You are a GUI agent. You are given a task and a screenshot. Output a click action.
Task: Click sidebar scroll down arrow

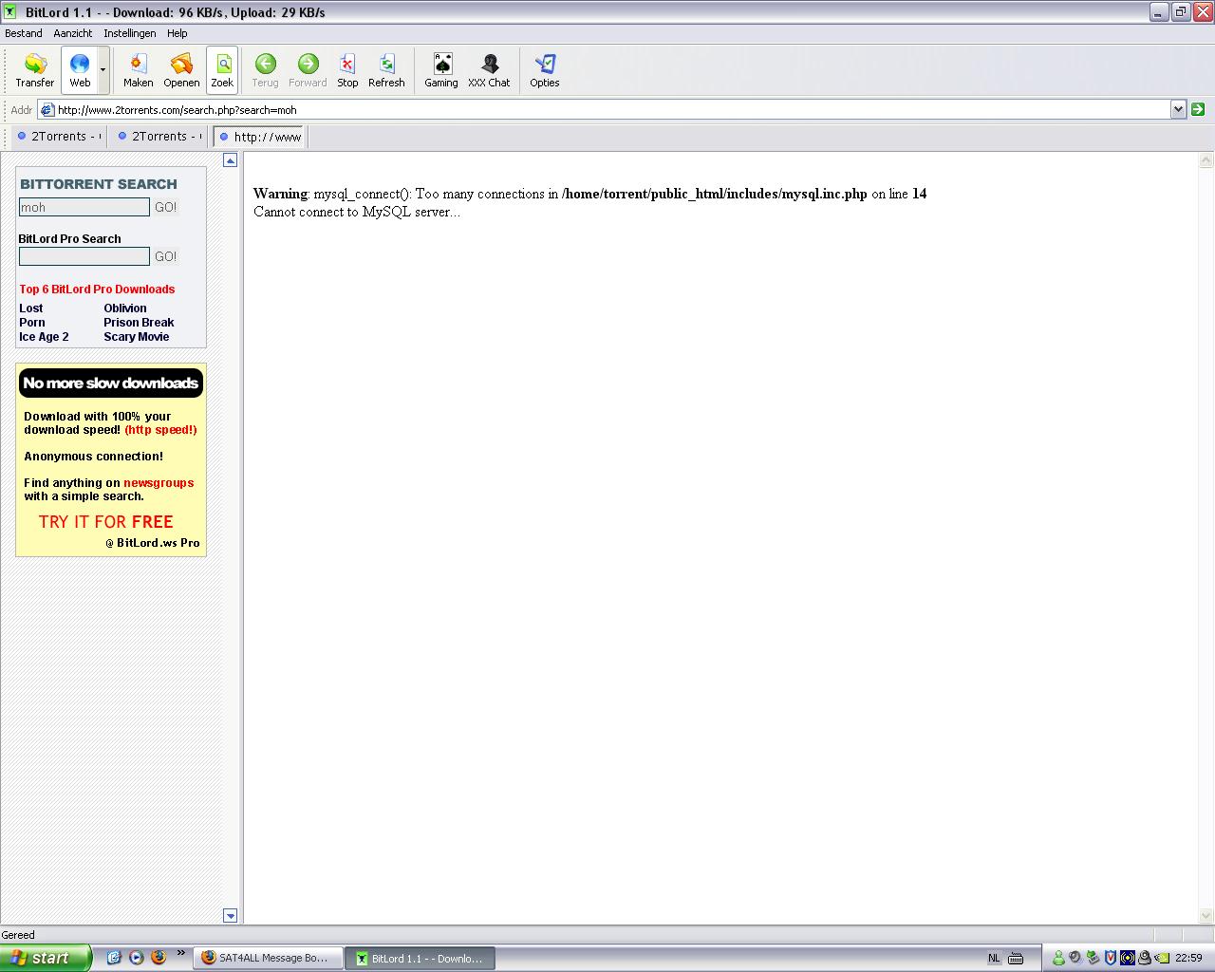230,915
